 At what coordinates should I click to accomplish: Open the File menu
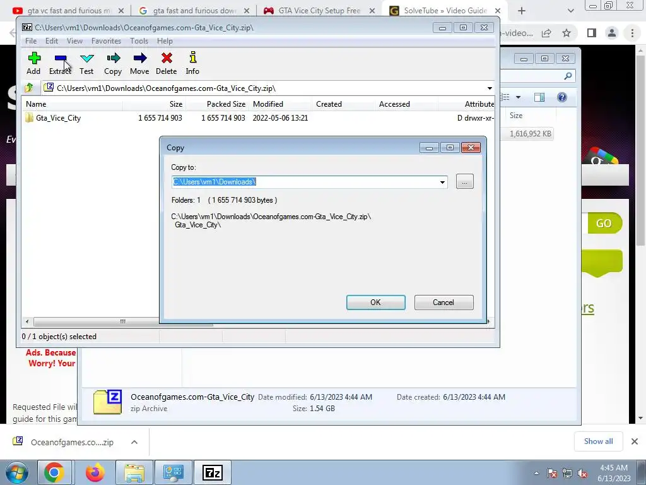[x=31, y=41]
